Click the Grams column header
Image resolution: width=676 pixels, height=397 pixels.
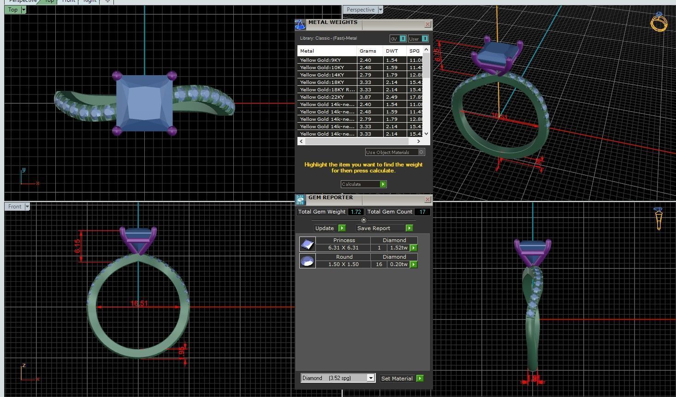point(370,51)
